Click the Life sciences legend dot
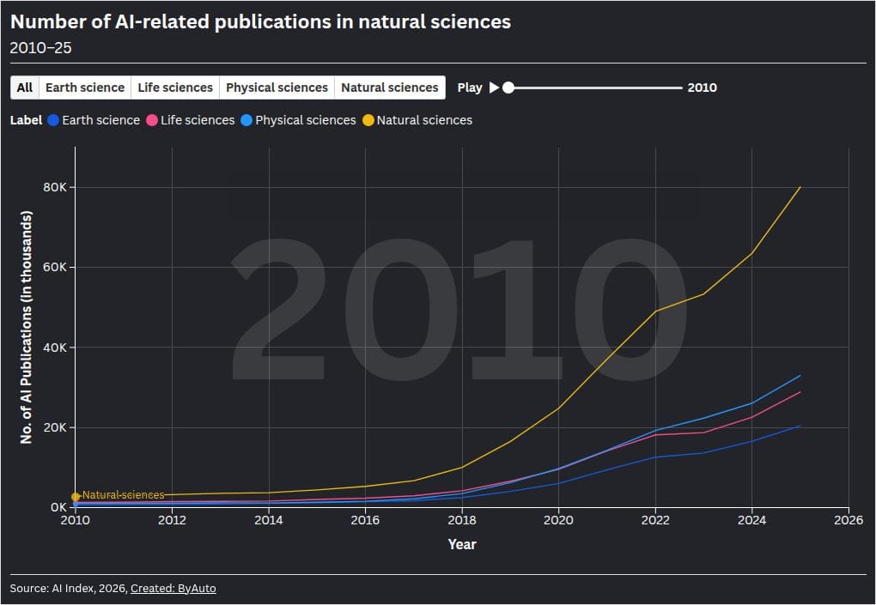876x605 pixels. (x=151, y=120)
